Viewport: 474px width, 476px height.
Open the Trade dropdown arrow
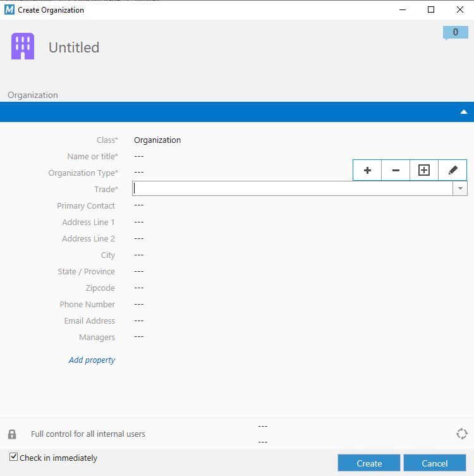460,188
